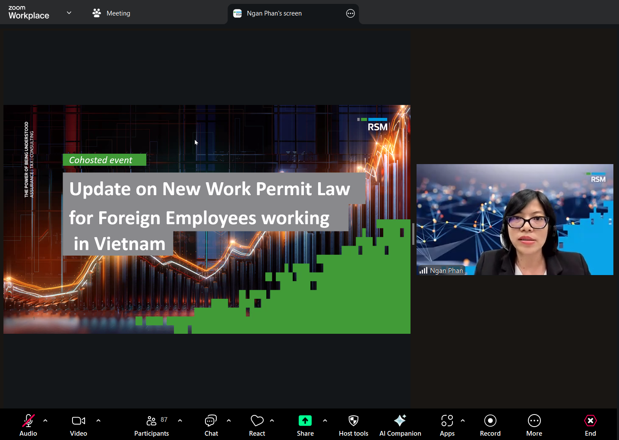Viewport: 619px width, 440px height.
Task: Click Ngan Phan's video thumbnail
Action: [x=515, y=219]
